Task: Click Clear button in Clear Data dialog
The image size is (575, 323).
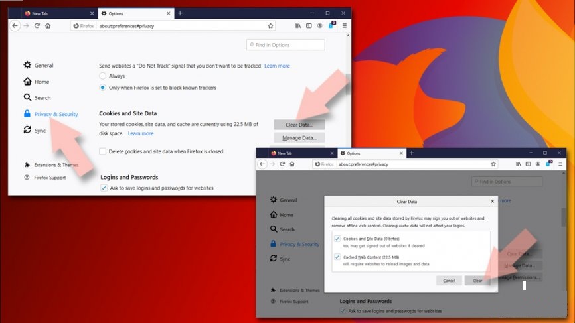Action: tap(477, 281)
